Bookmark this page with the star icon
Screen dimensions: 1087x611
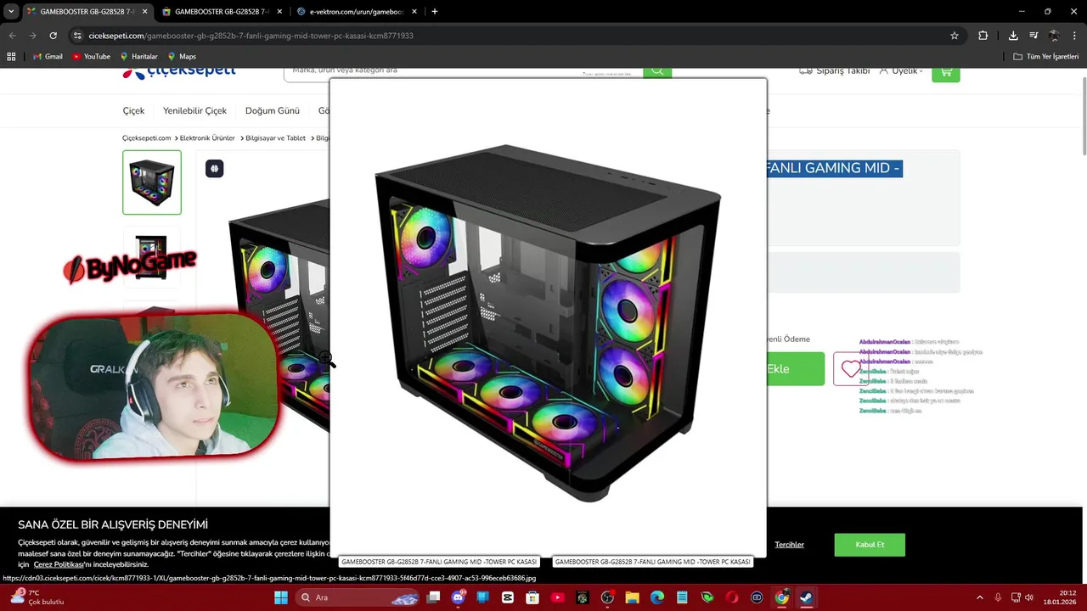coord(955,36)
